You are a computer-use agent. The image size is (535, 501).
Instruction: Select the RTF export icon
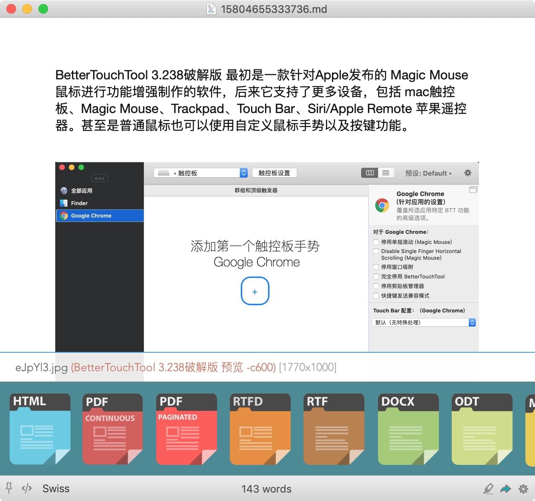click(x=334, y=429)
